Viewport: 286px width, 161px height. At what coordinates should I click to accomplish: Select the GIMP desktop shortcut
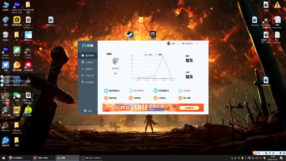(x=28, y=53)
